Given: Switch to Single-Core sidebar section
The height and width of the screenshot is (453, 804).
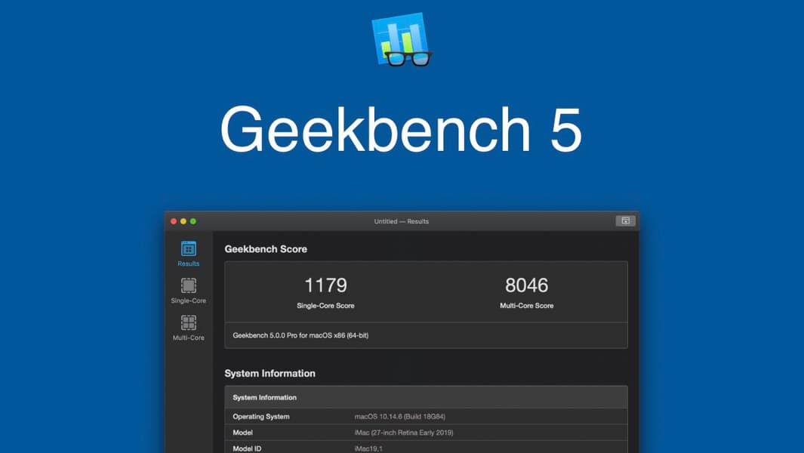Looking at the screenshot, I should [x=188, y=291].
